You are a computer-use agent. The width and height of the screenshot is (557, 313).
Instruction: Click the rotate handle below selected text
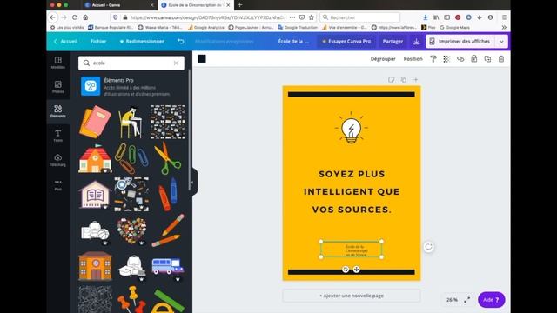346,270
